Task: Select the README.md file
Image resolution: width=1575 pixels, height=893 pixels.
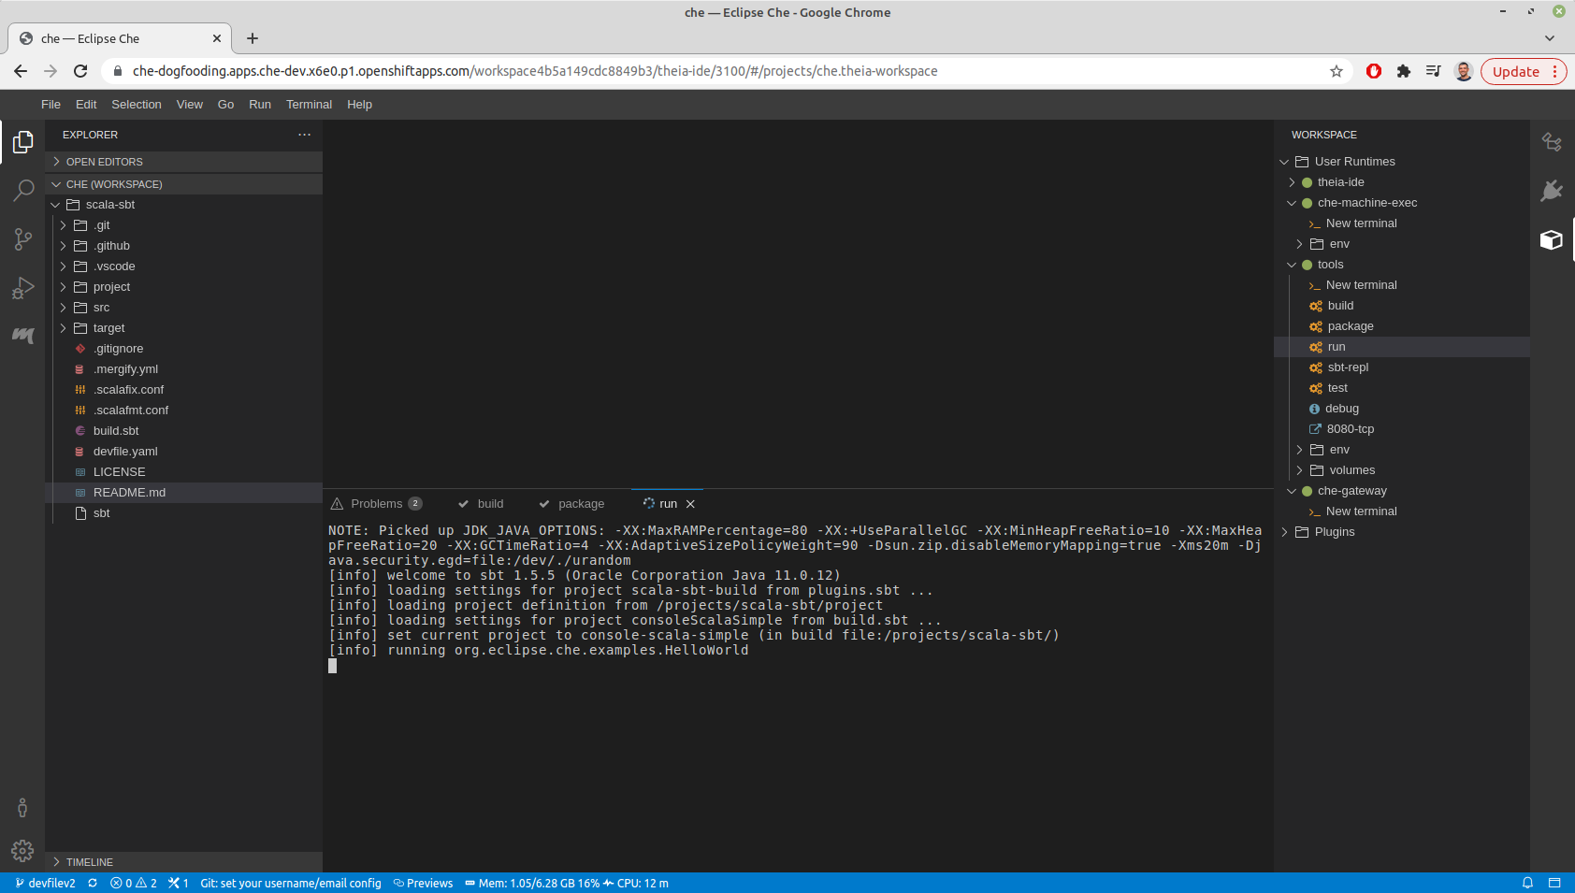Action: coord(129,492)
